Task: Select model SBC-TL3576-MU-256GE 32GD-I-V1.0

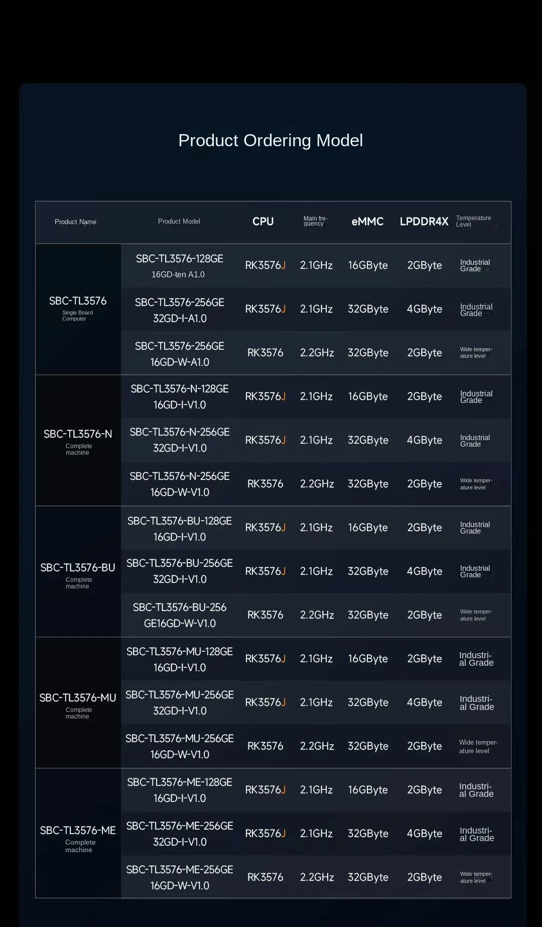Action: (180, 702)
